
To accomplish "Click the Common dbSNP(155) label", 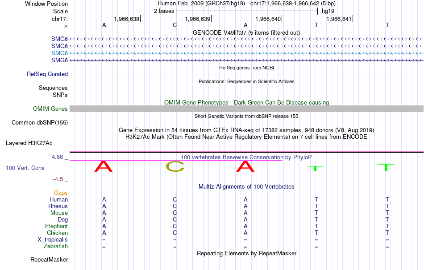I will [x=40, y=123].
